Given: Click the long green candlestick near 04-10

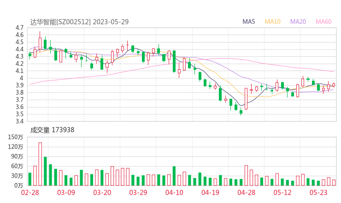Looking at the screenshot, I should point(174,61).
